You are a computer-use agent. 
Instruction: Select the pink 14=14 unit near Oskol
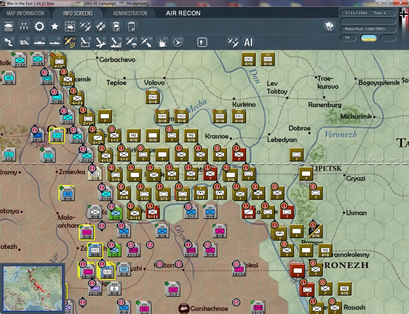pos(239,269)
